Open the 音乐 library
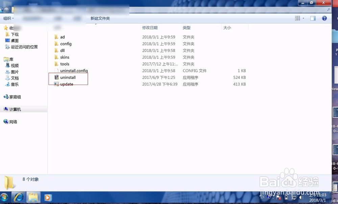This screenshot has width=338, height=204. click(x=12, y=84)
